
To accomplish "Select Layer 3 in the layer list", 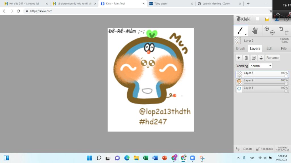I will (262, 74).
